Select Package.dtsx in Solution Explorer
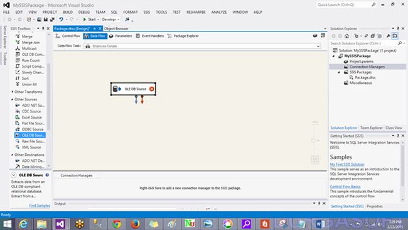This screenshot has width=408, height=230. (x=365, y=78)
